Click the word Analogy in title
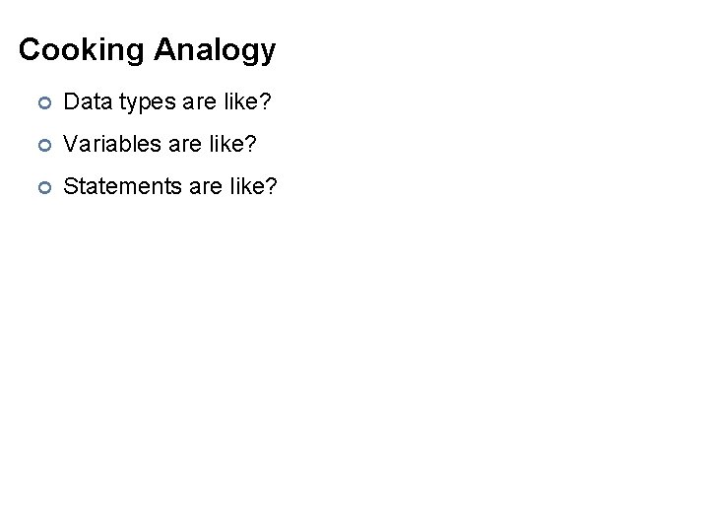This screenshot has height=532, width=709. coord(215,49)
